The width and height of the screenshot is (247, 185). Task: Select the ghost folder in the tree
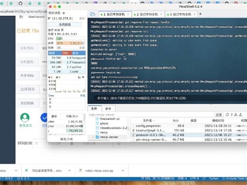point(104,123)
